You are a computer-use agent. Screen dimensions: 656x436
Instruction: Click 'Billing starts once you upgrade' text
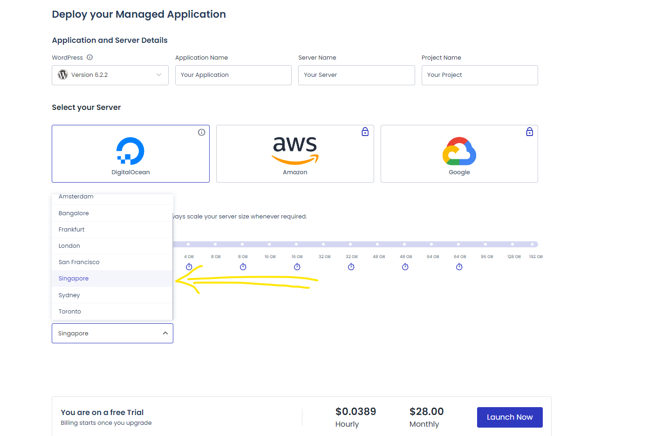click(106, 423)
